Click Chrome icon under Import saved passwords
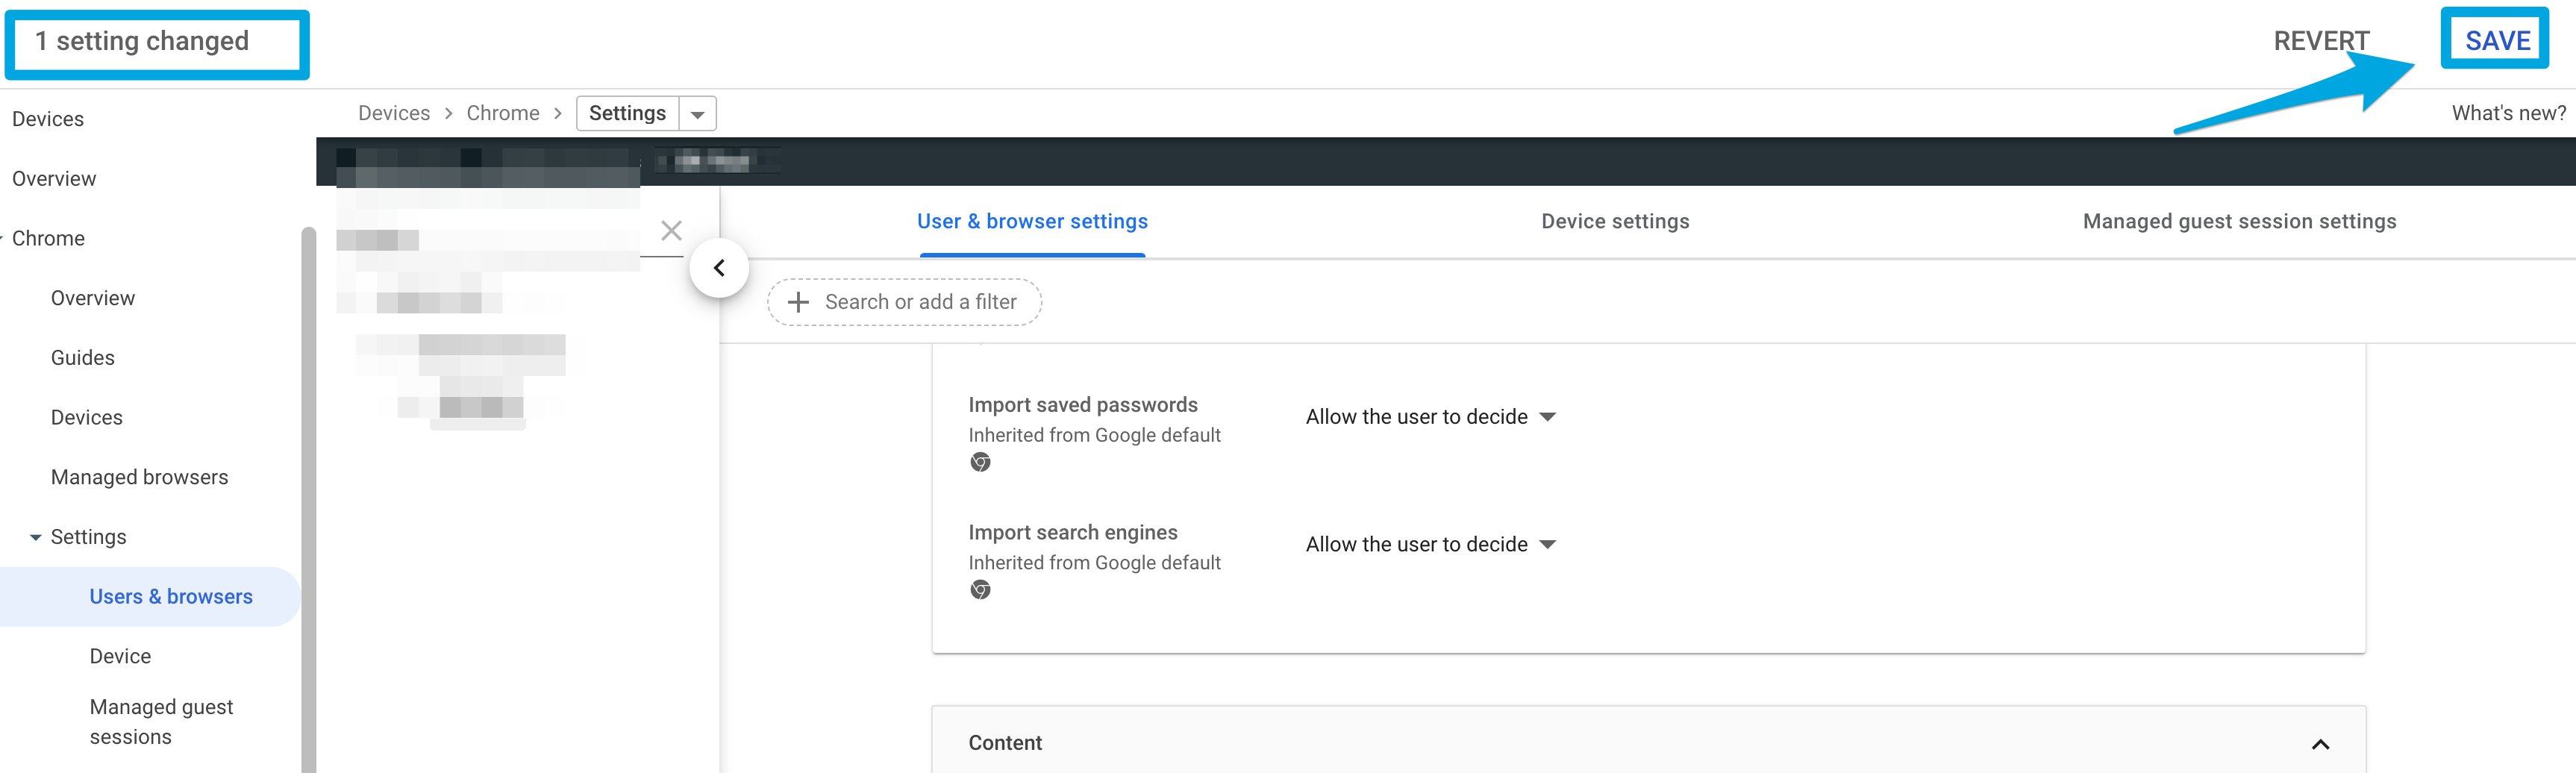The width and height of the screenshot is (2576, 773). [980, 462]
